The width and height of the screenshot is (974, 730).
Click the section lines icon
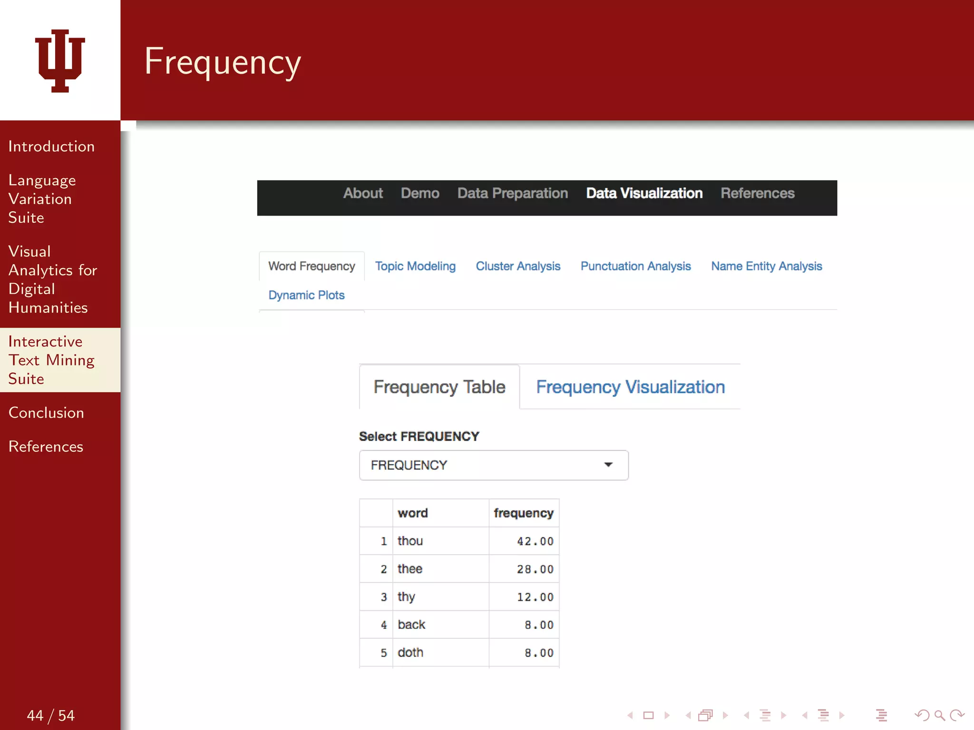point(823,715)
